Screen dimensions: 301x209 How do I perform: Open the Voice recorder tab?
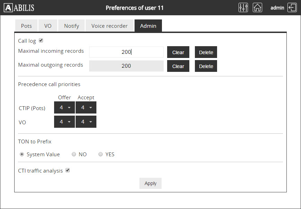[x=110, y=26]
